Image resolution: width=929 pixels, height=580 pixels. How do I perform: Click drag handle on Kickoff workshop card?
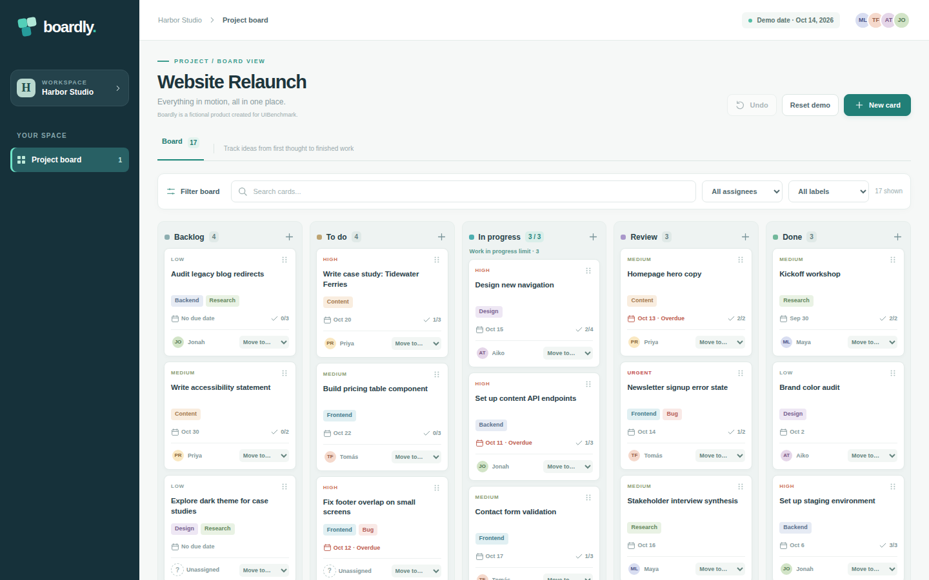tap(893, 260)
